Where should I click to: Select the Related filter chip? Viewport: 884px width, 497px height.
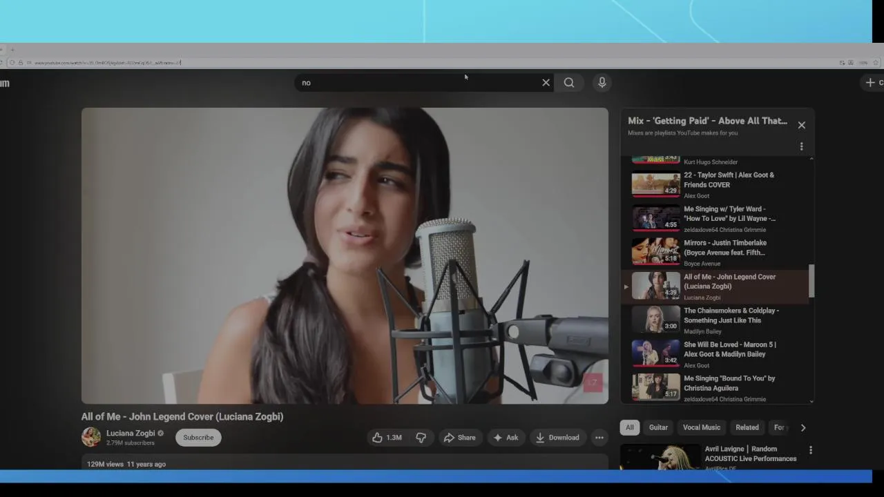click(747, 427)
